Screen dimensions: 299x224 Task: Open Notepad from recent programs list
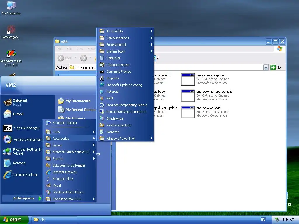tap(22, 163)
